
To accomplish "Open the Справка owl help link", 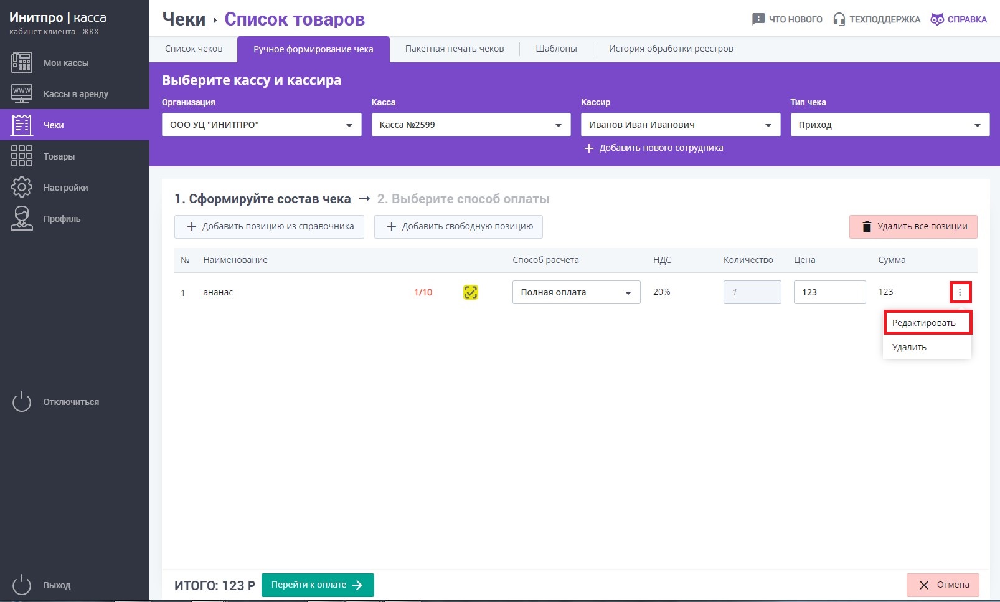I will point(959,19).
